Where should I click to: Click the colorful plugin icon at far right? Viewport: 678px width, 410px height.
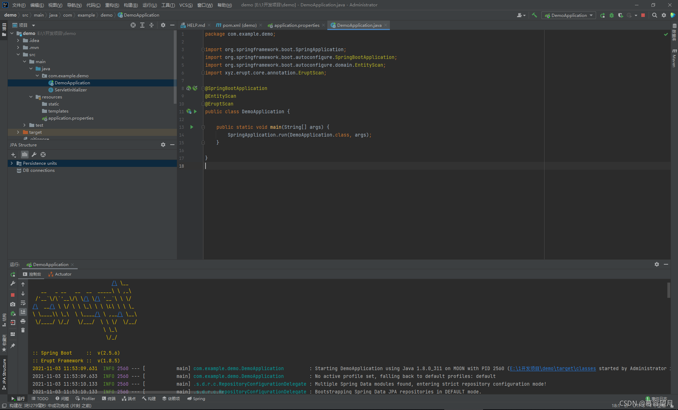(x=673, y=15)
